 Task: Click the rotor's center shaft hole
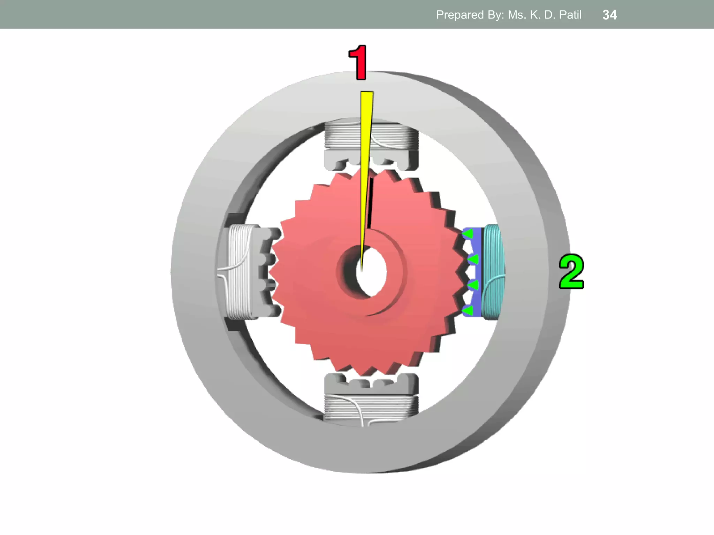pyautogui.click(x=372, y=272)
